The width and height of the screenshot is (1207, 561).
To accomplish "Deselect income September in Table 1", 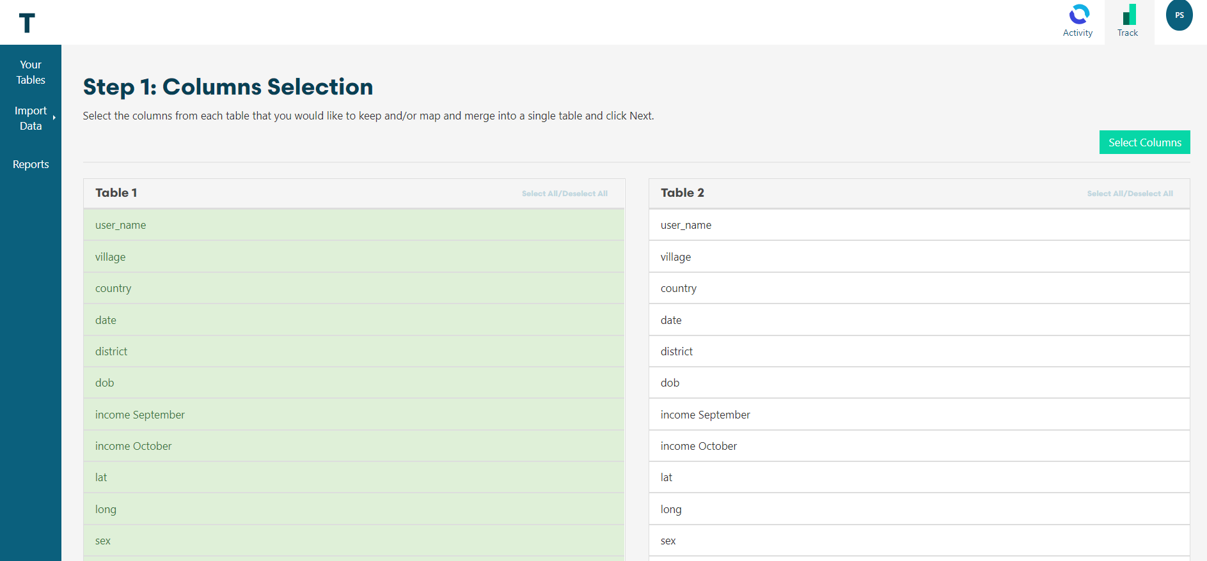I will point(354,415).
